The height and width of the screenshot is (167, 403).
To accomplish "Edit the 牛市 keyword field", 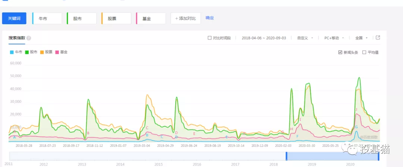I will pyautogui.click(x=47, y=19).
